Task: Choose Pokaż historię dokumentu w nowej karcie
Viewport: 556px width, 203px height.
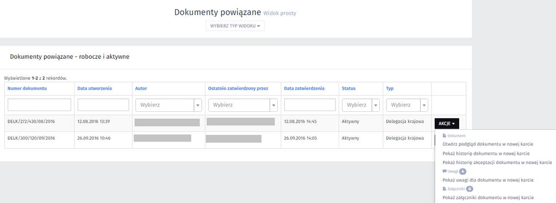Action: tap(486, 154)
